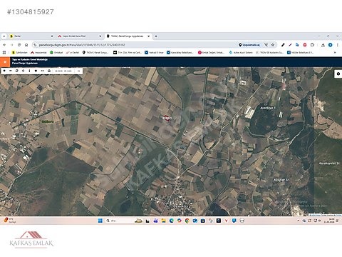Open the 'Sahibinden' bookmark
Image resolution: width=342 pixels, height=257 pixels.
[20, 52]
